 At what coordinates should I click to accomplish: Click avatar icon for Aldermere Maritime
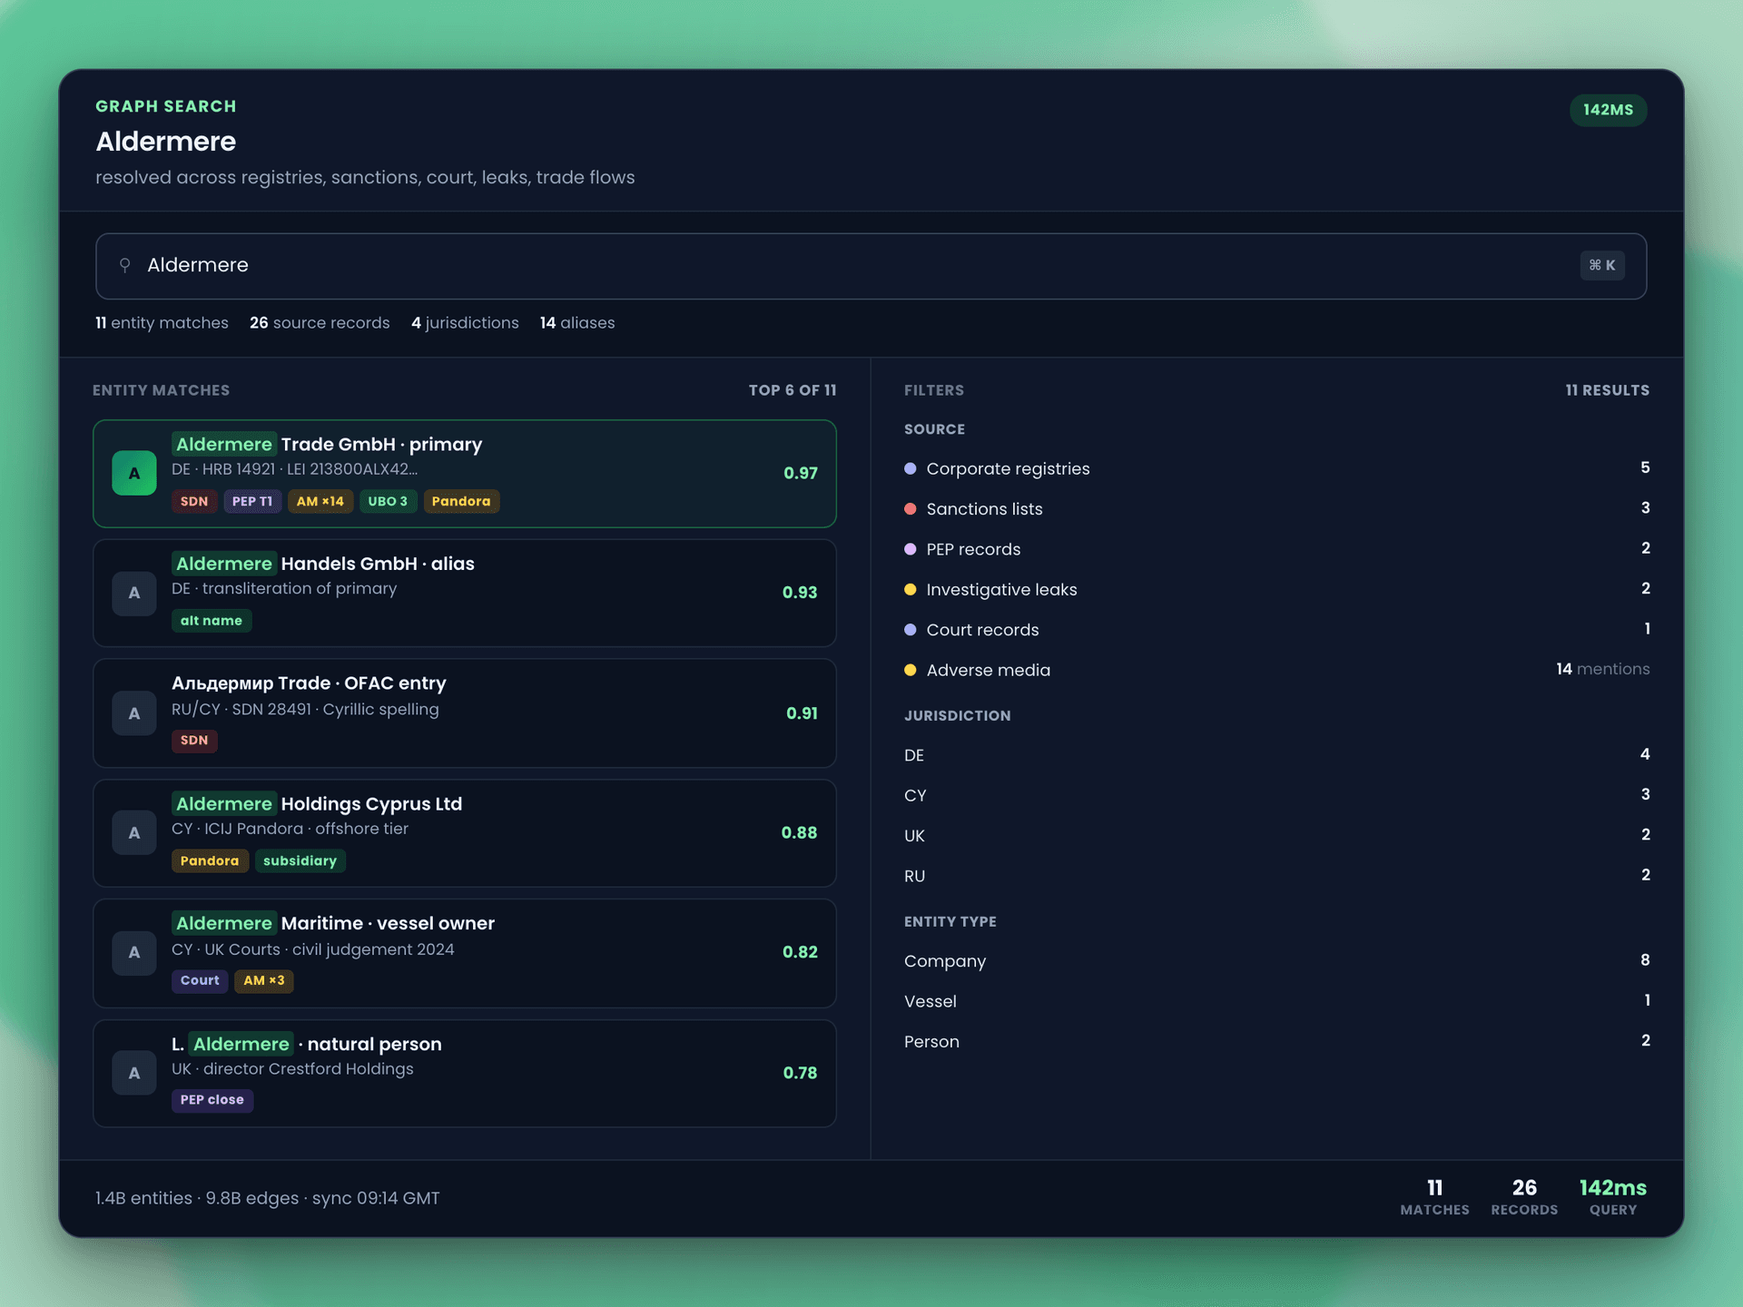(x=134, y=952)
